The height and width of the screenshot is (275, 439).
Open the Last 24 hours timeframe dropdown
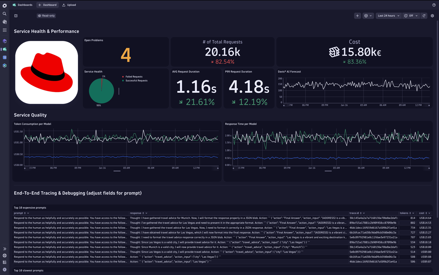389,16
